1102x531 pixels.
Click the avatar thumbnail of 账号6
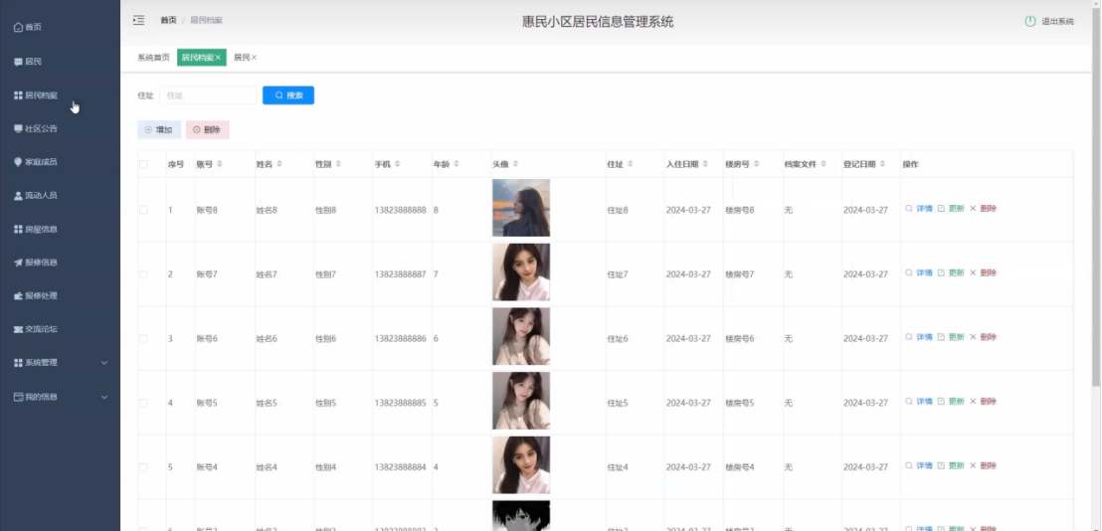coord(521,336)
